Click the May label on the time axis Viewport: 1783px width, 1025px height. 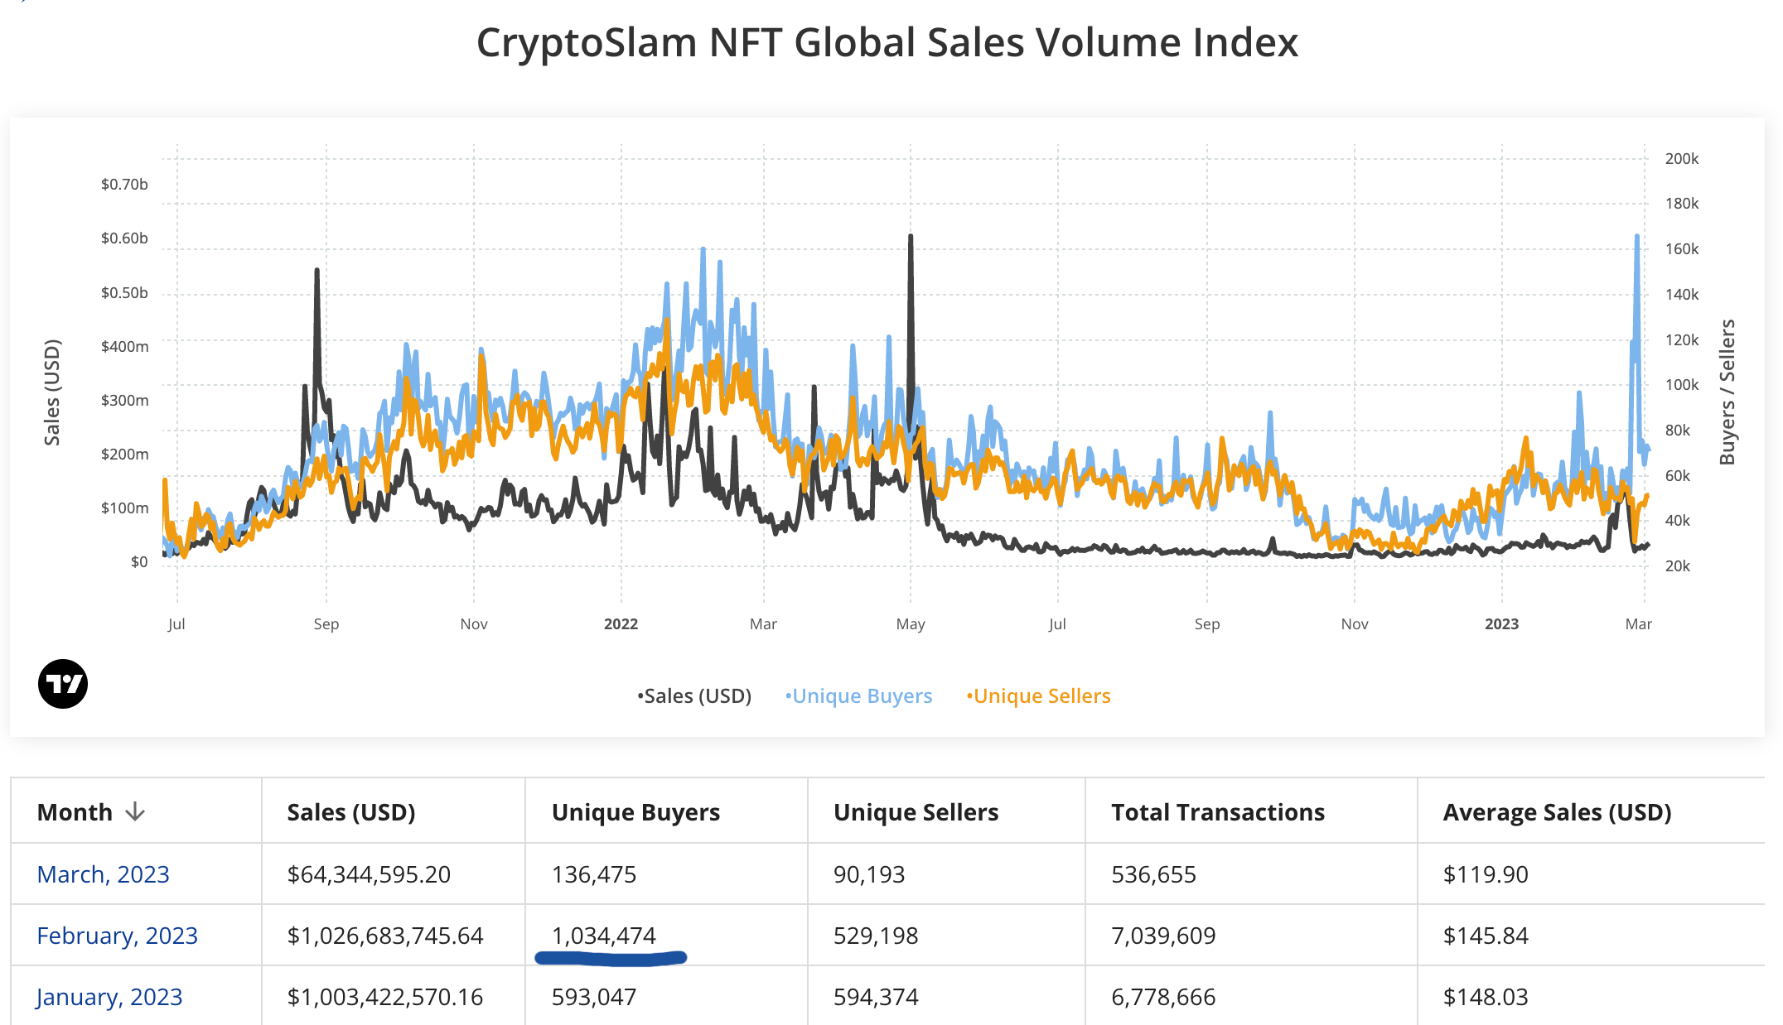pos(911,624)
